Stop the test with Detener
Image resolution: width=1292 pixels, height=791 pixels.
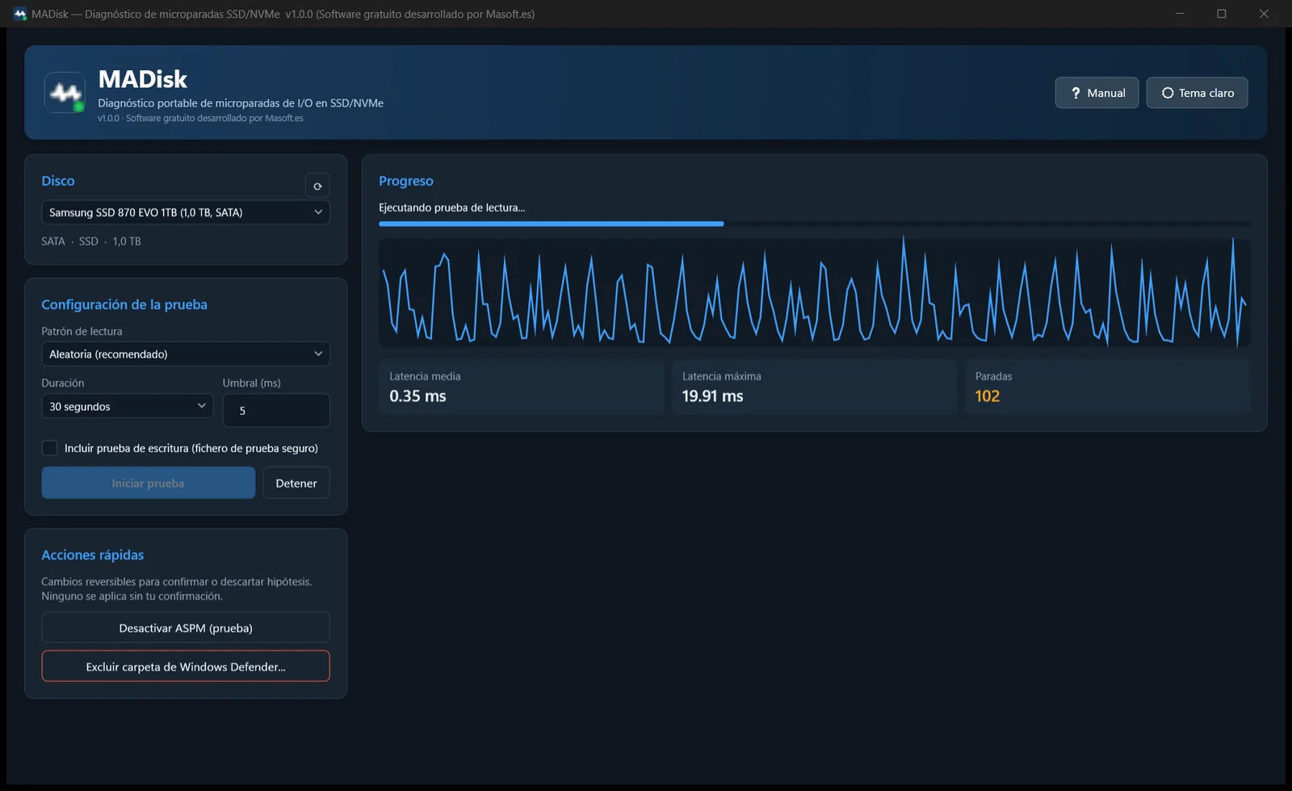[x=296, y=483]
